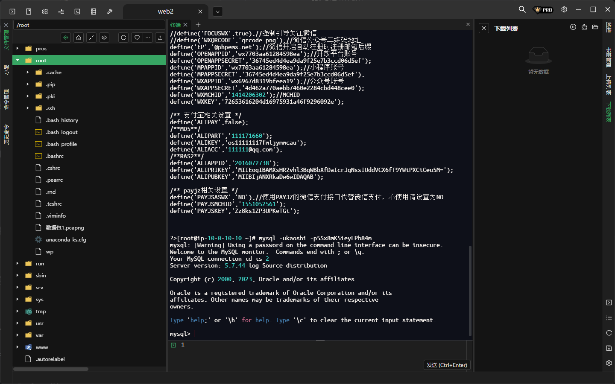Click the /root path input field
Image resolution: width=615 pixels, height=384 pixels.
click(x=89, y=25)
